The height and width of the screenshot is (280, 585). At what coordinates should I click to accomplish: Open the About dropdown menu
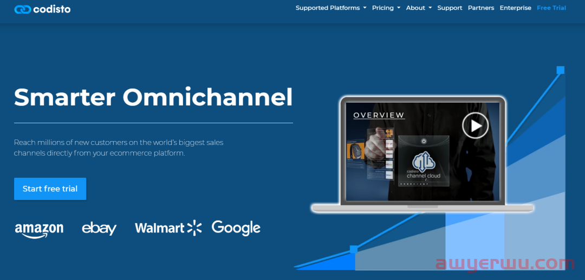[419, 8]
